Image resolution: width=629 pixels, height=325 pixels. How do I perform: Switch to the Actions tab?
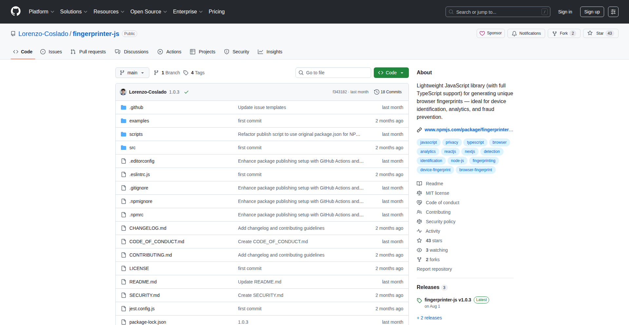[169, 52]
